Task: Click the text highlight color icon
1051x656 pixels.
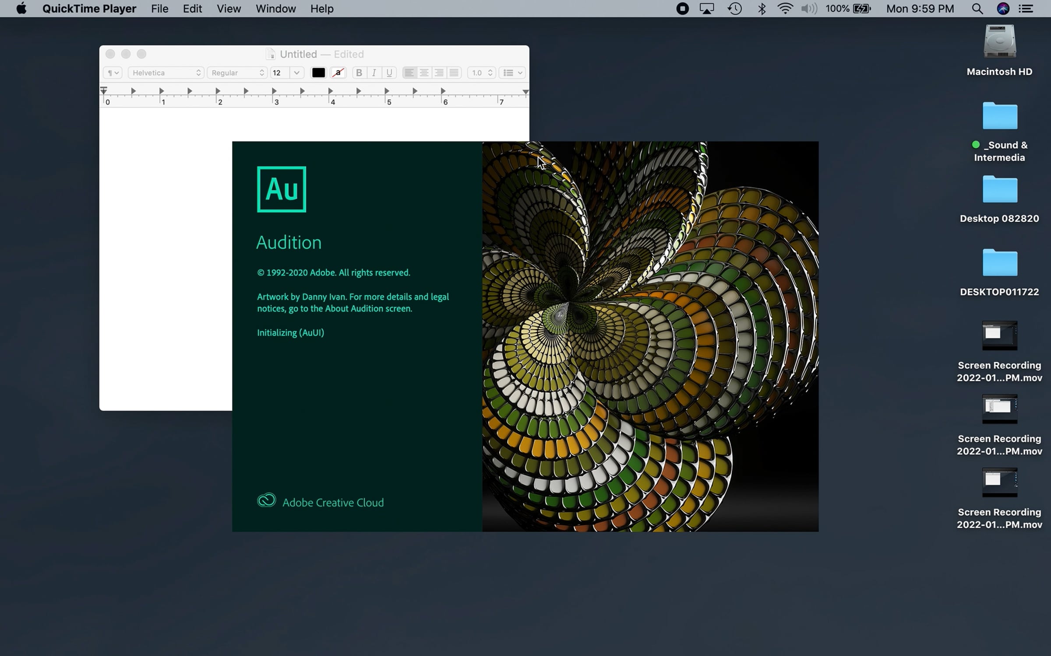Action: (x=338, y=73)
